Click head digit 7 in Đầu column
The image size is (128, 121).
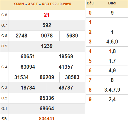[90, 80]
